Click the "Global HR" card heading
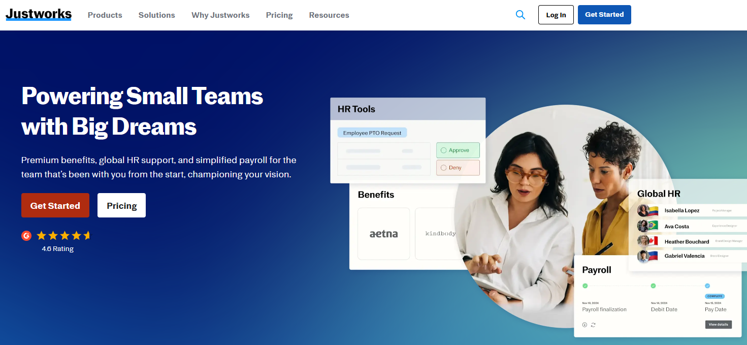747x345 pixels. click(659, 194)
